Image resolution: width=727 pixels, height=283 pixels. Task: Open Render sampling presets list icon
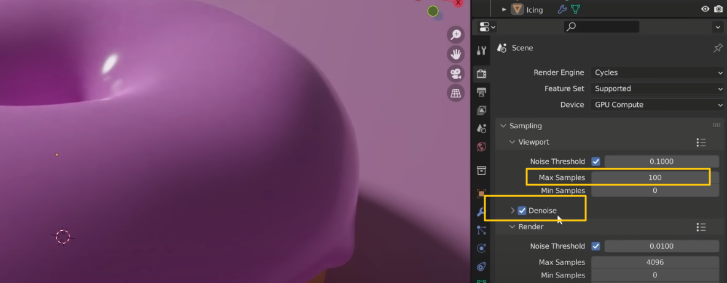click(701, 227)
